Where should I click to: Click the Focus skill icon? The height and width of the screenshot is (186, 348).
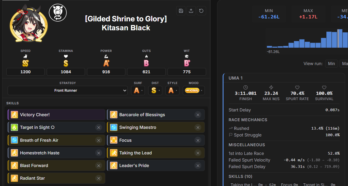114,140
